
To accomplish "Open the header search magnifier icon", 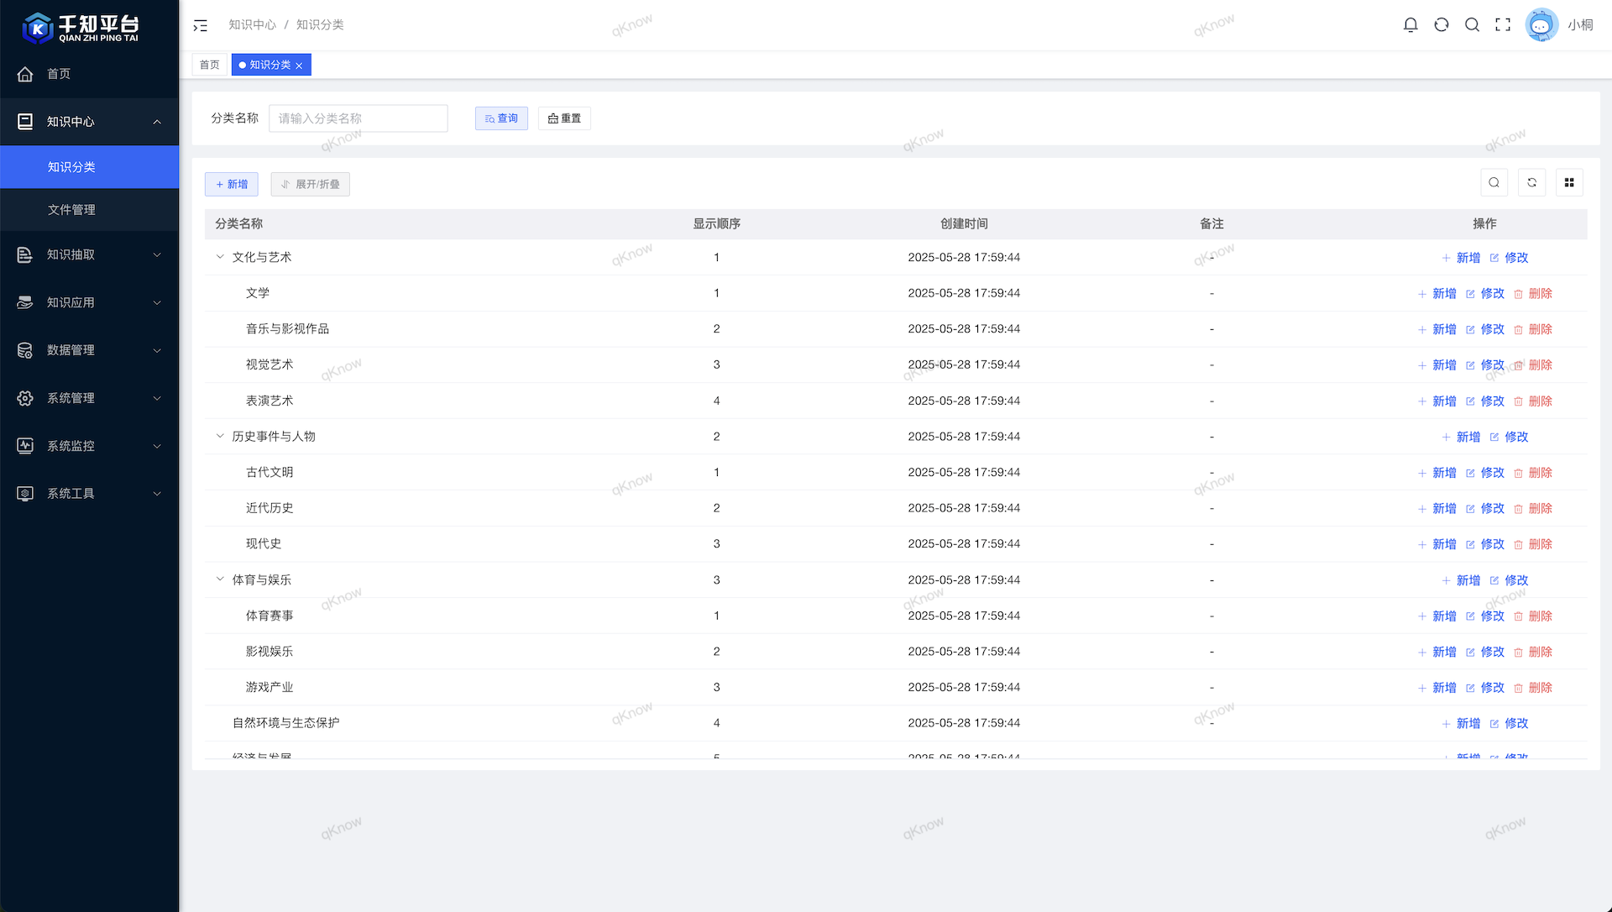I will 1472,25.
